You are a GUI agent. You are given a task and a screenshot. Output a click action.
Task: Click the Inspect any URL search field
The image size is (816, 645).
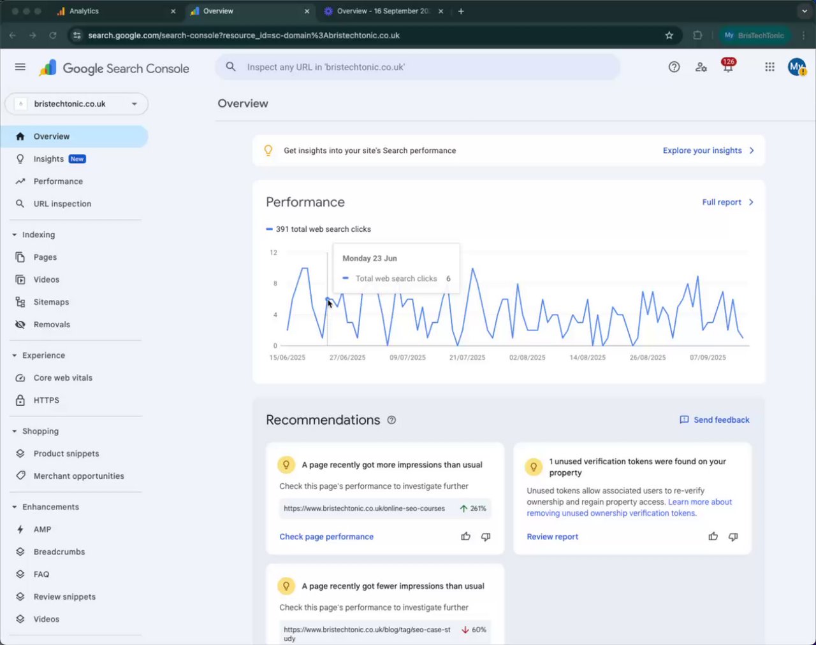[418, 67]
